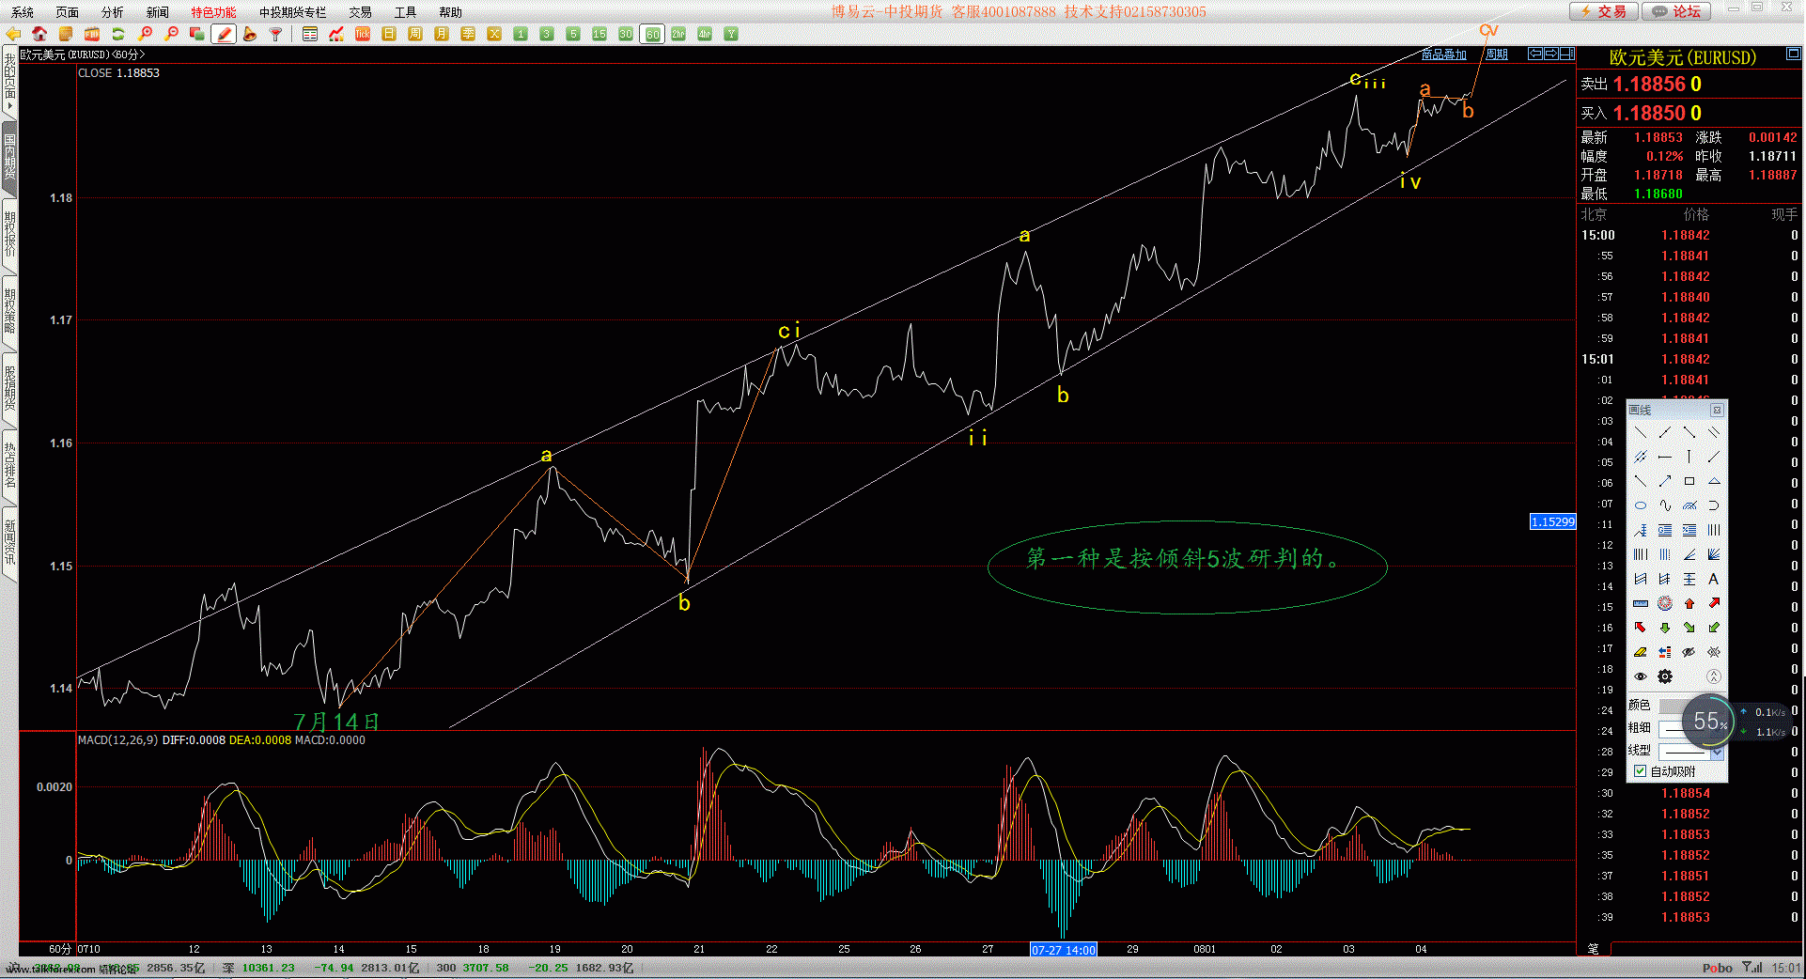This screenshot has height=979, width=1806.
Task: Show drawings with the eye icon
Action: [x=1641, y=676]
